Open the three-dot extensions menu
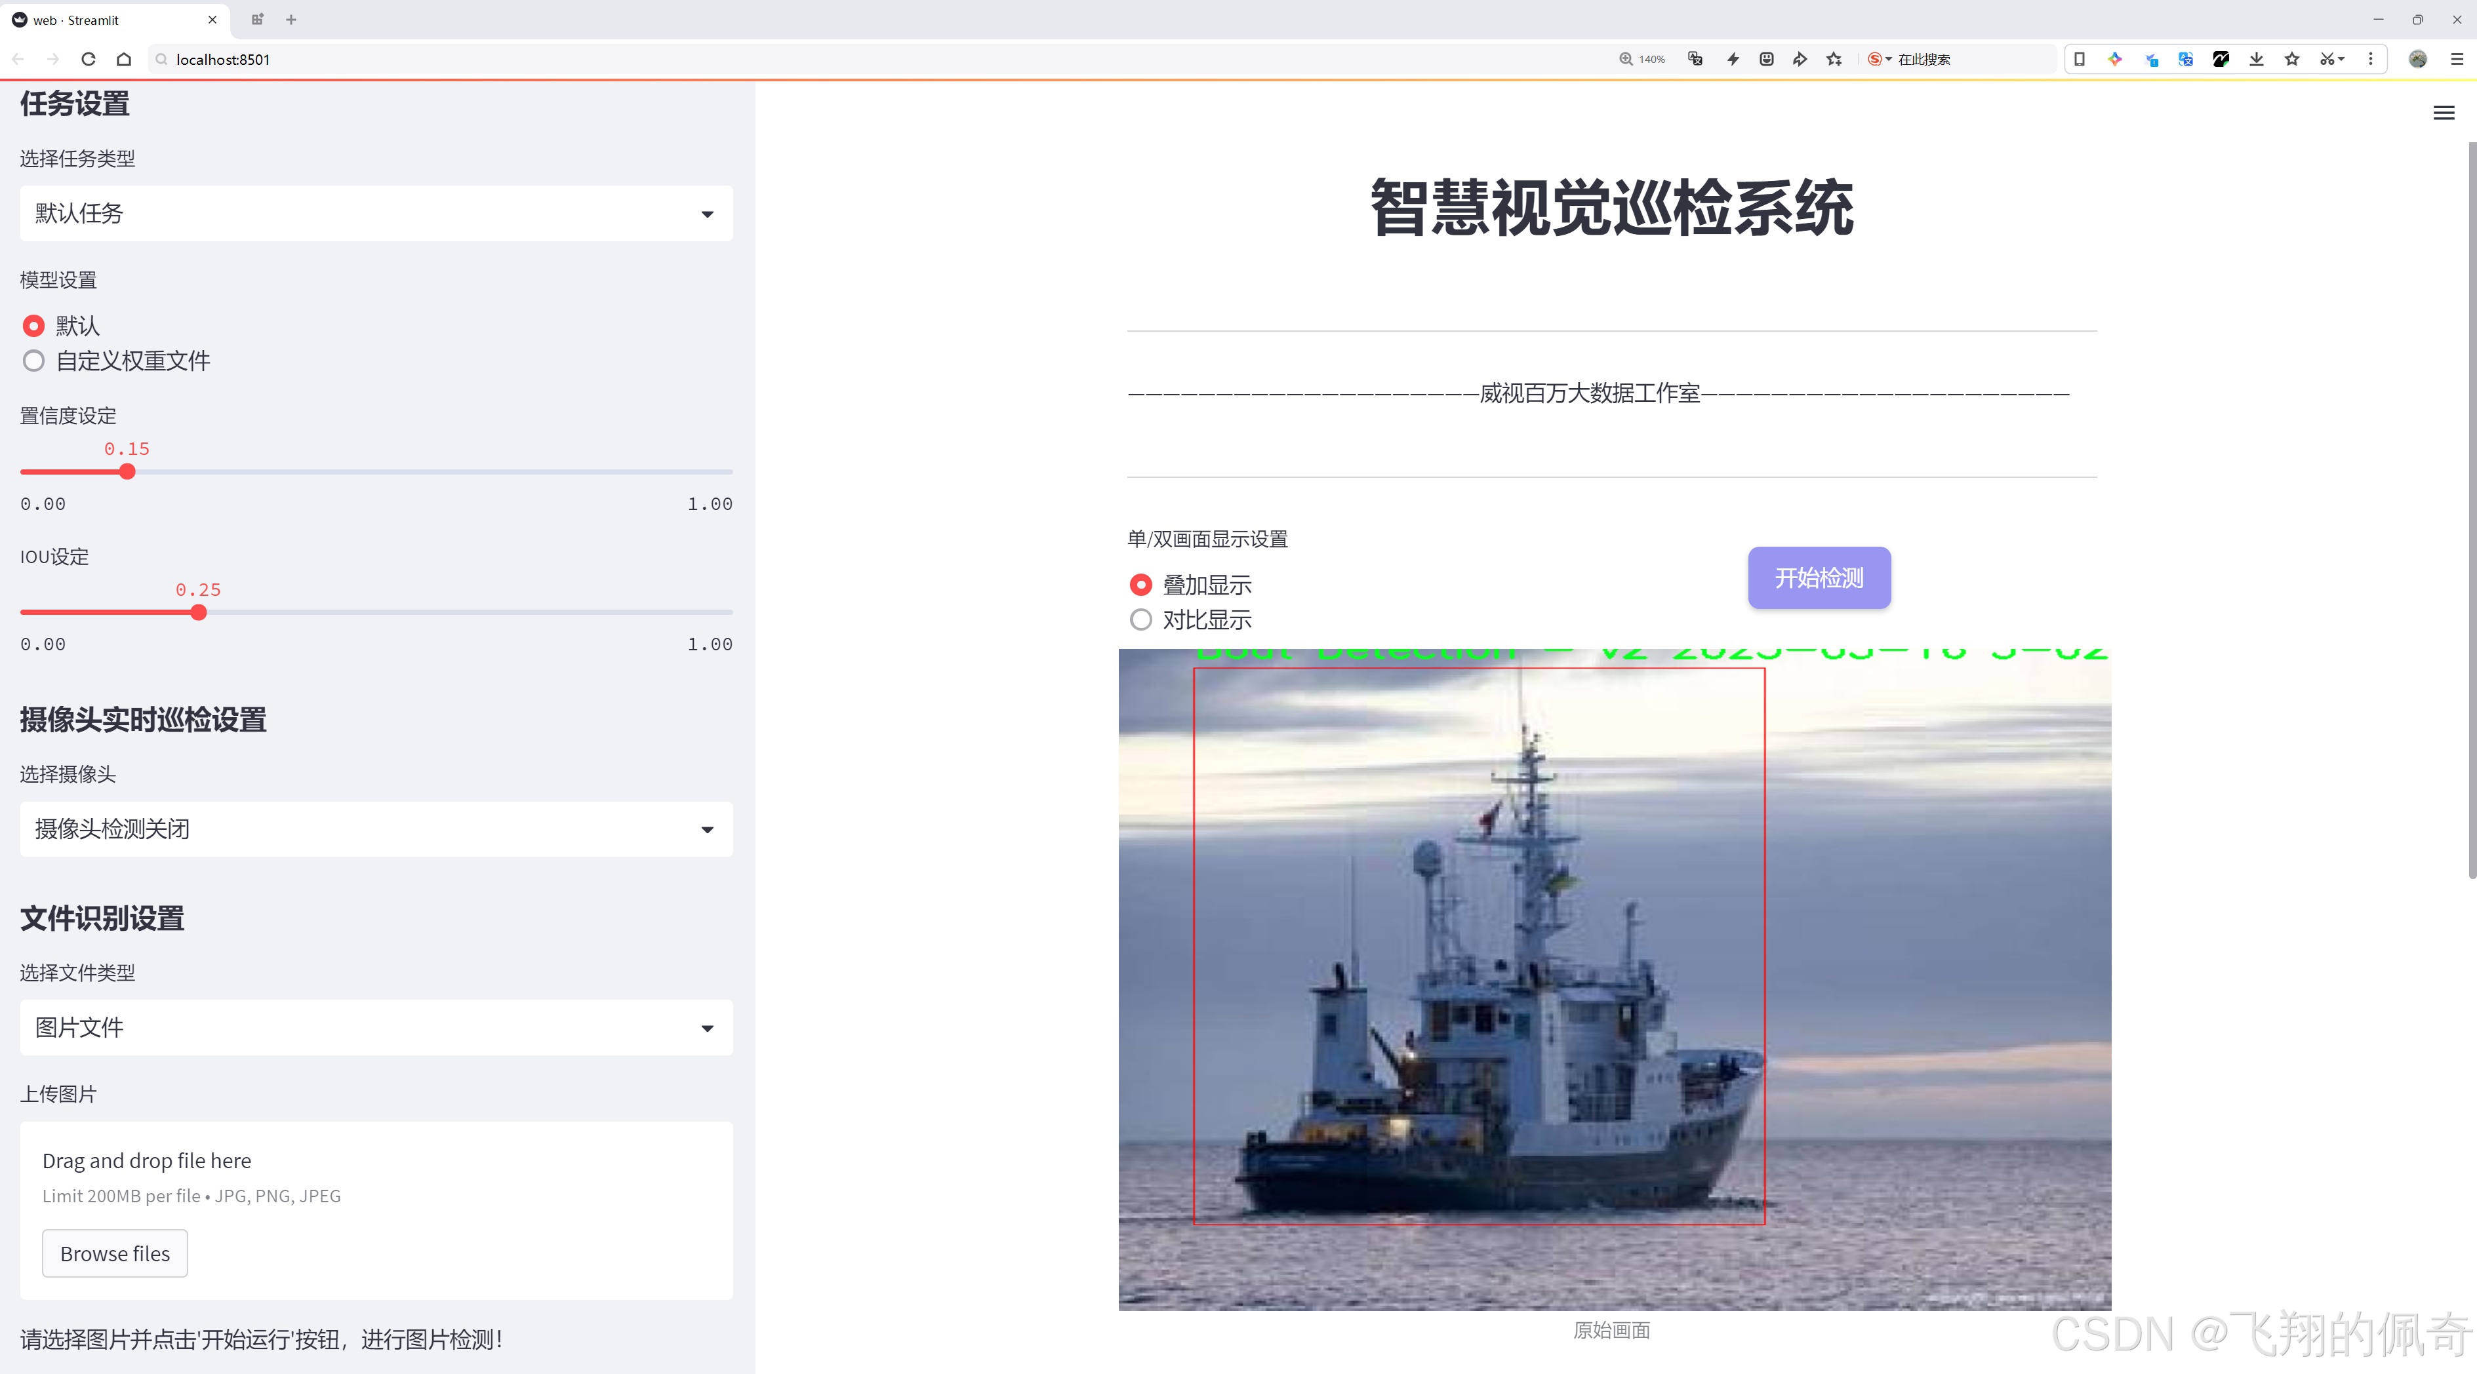The width and height of the screenshot is (2477, 1374). [2370, 60]
